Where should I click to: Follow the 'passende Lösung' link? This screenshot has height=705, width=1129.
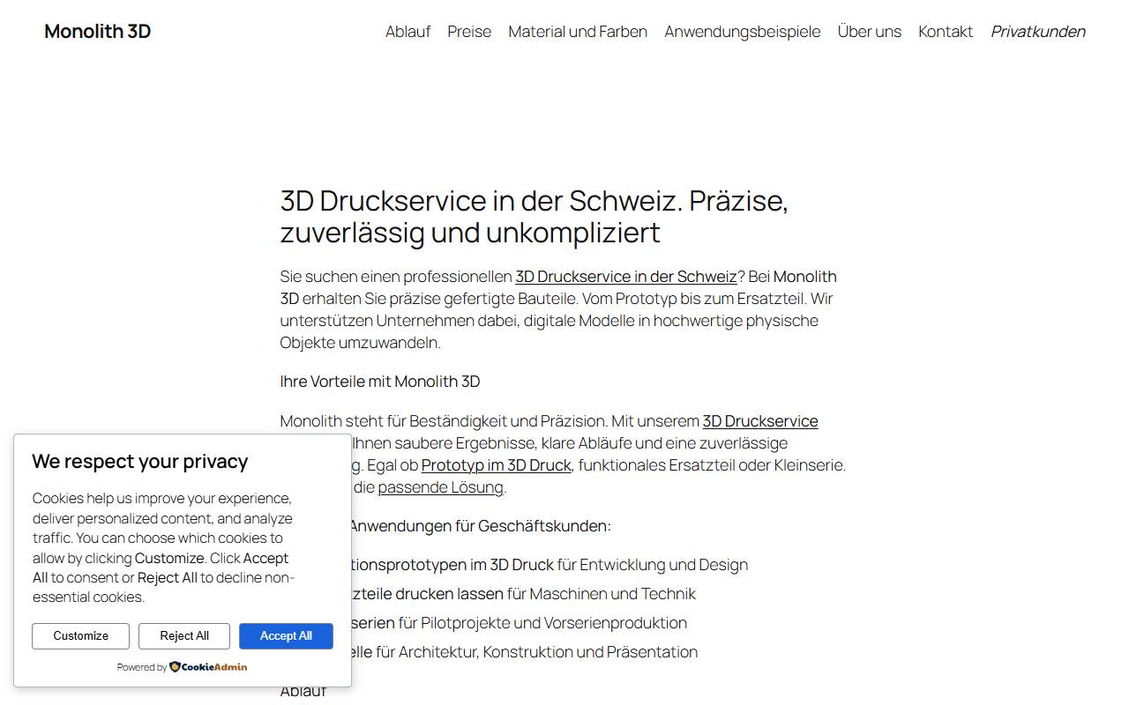[x=440, y=487]
